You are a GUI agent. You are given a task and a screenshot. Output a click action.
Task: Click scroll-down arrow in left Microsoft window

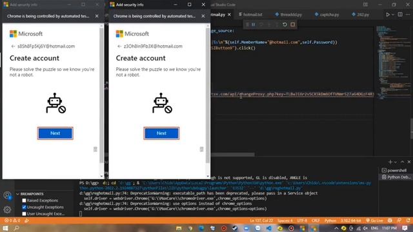(x=102, y=176)
